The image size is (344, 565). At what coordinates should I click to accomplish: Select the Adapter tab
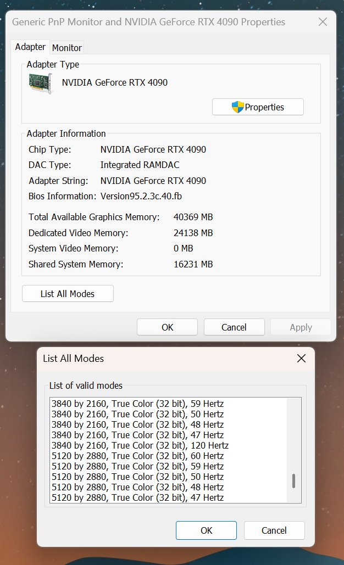30,47
